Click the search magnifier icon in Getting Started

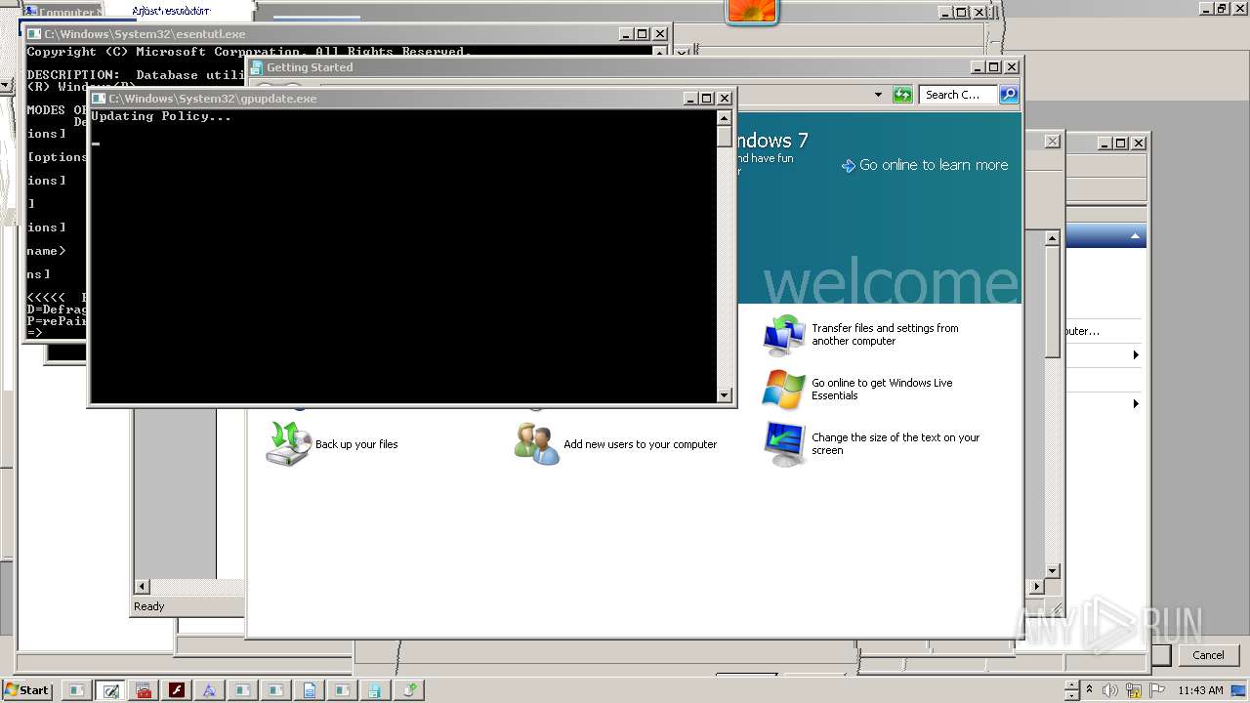[x=1009, y=95]
